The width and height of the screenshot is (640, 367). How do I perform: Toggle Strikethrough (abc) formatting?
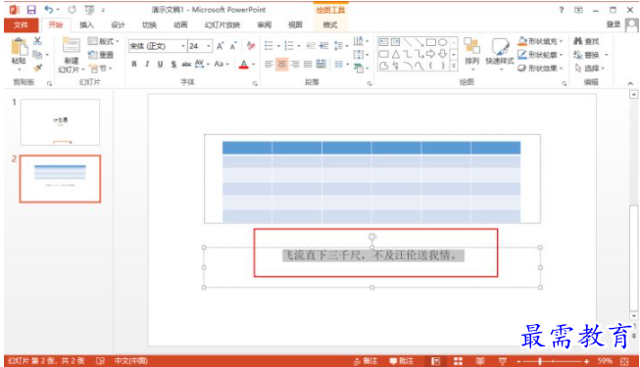pos(186,64)
